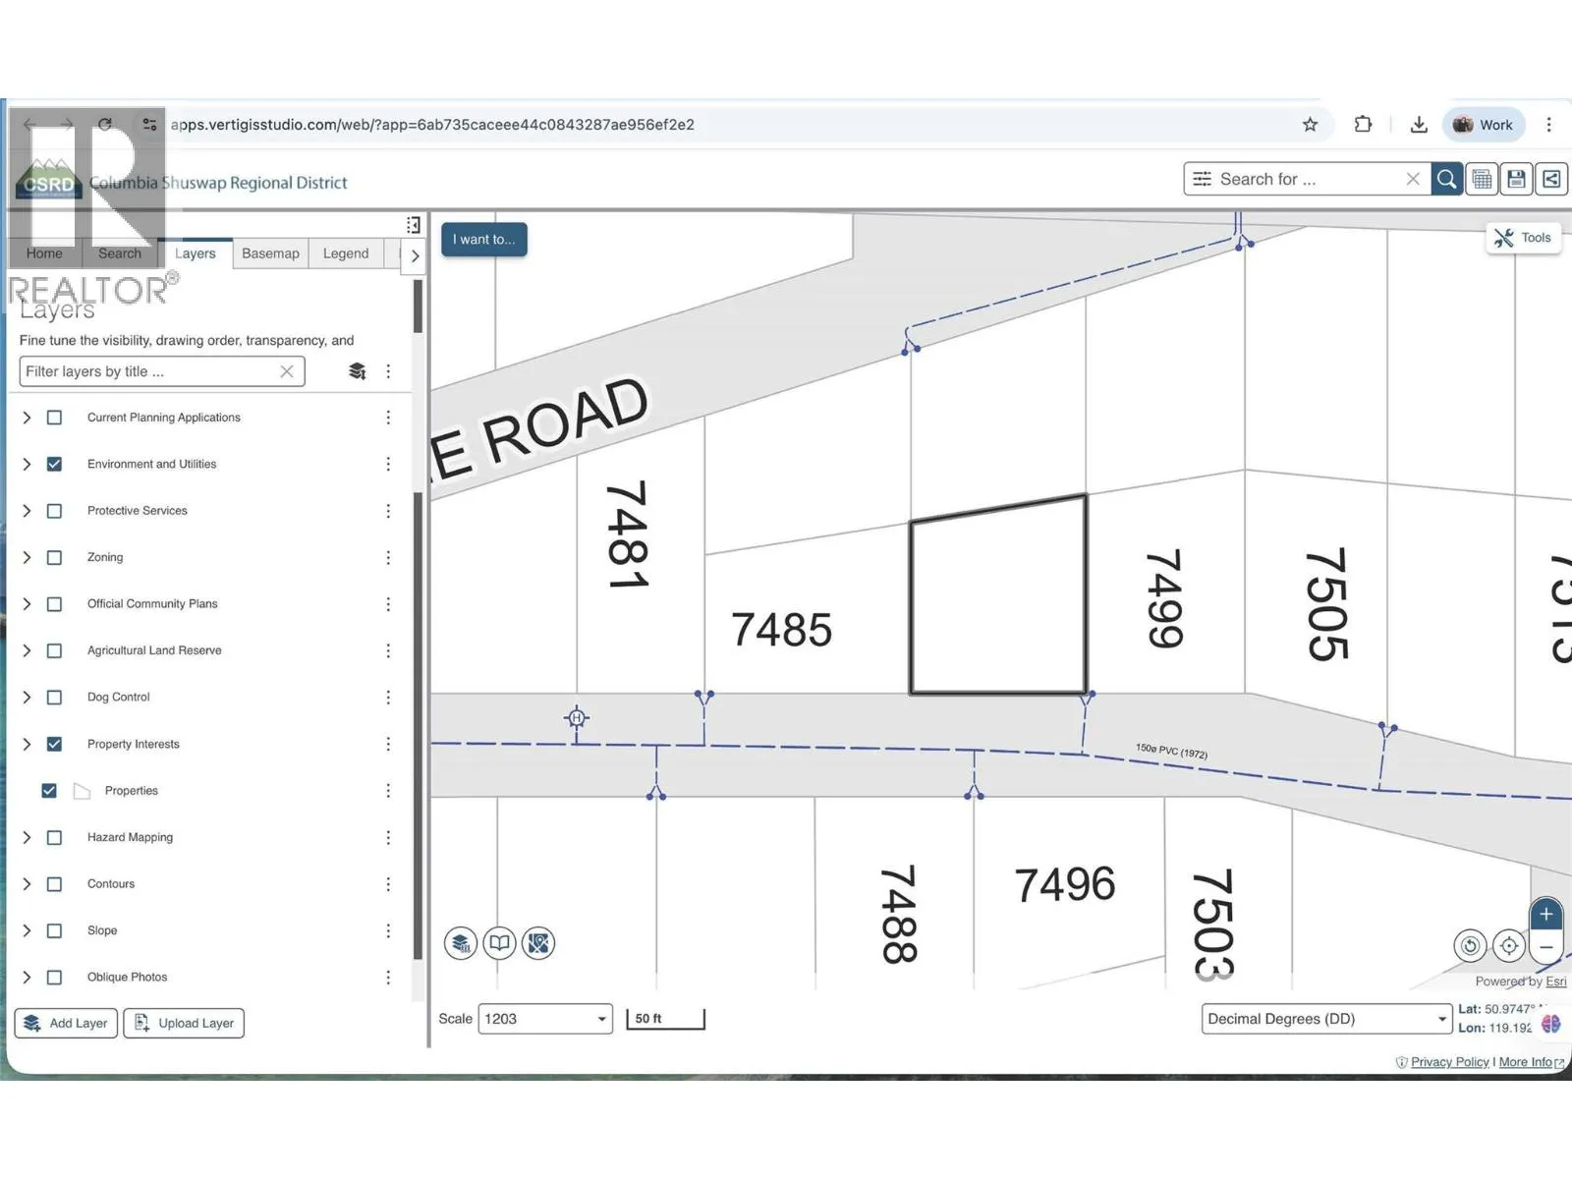
Task: Enable the Zoning layer checkbox
Action: (55, 557)
